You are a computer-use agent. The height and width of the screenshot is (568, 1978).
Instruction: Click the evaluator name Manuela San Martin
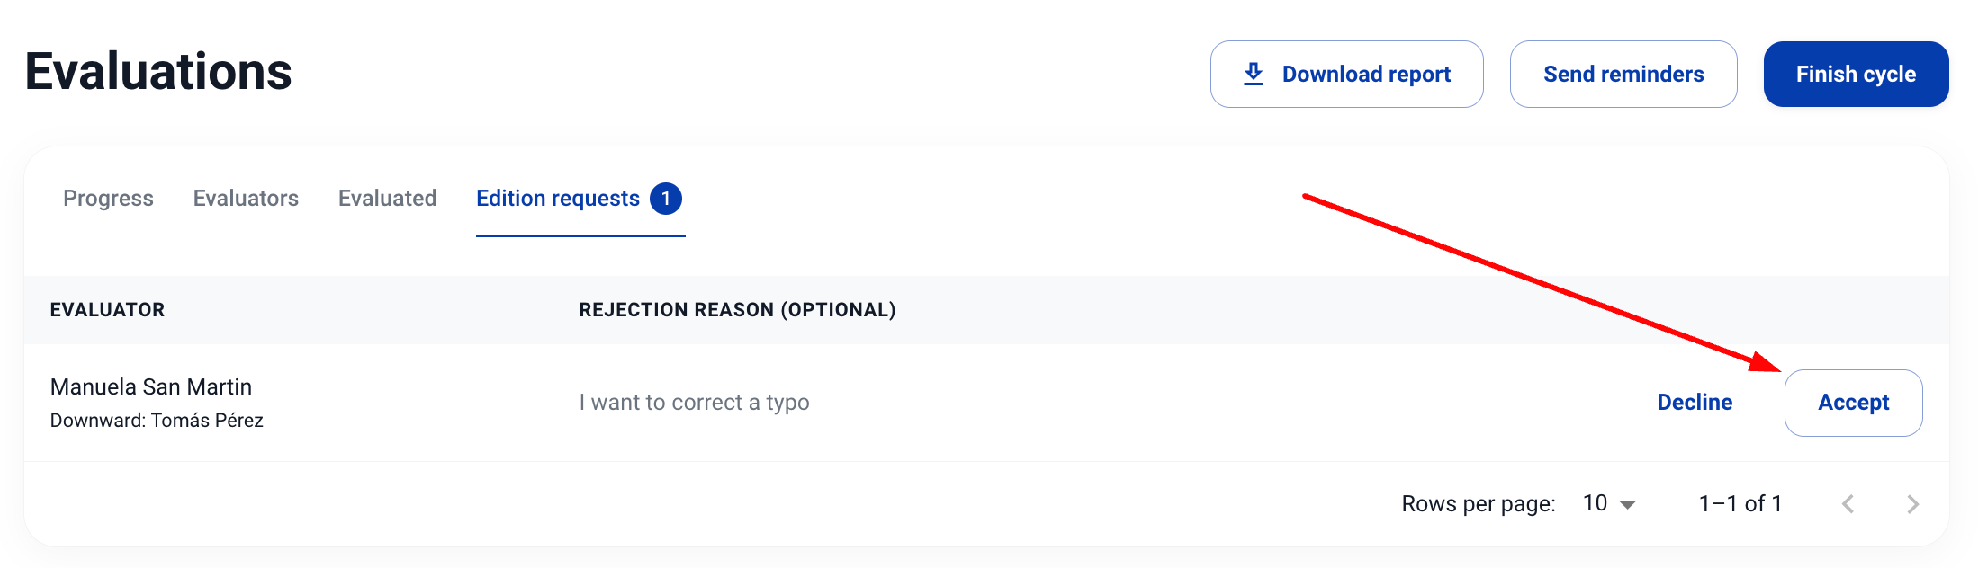[x=151, y=386]
